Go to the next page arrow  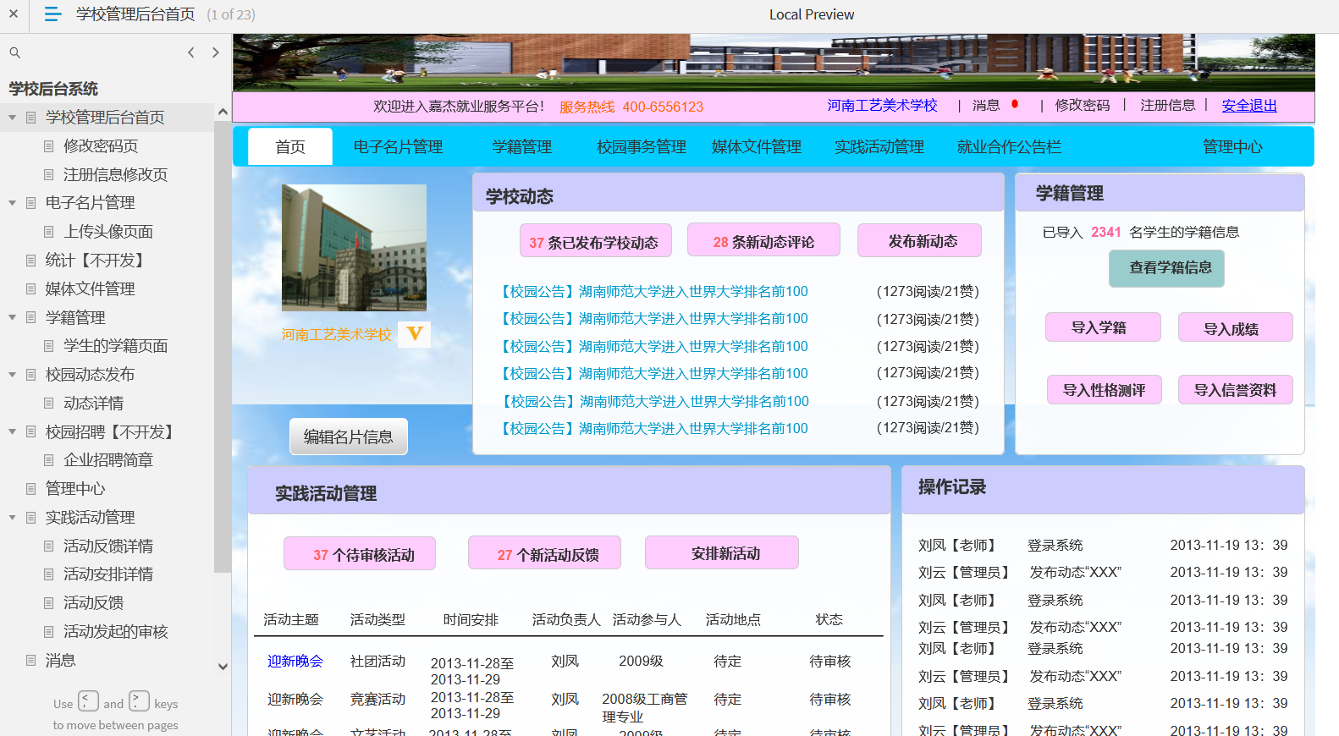[216, 52]
